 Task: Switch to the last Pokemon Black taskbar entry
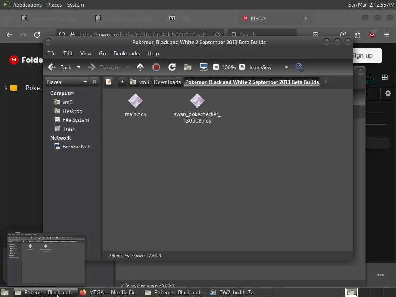[x=175, y=292]
